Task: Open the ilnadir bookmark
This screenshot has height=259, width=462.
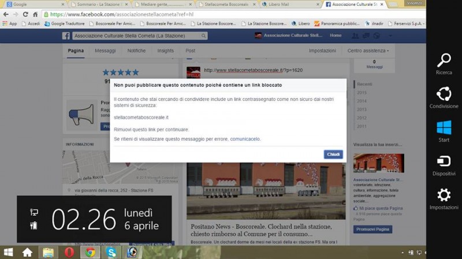Action: [x=374, y=23]
